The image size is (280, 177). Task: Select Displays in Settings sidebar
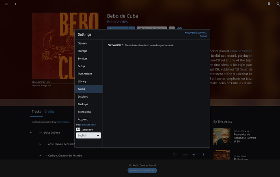88,97
